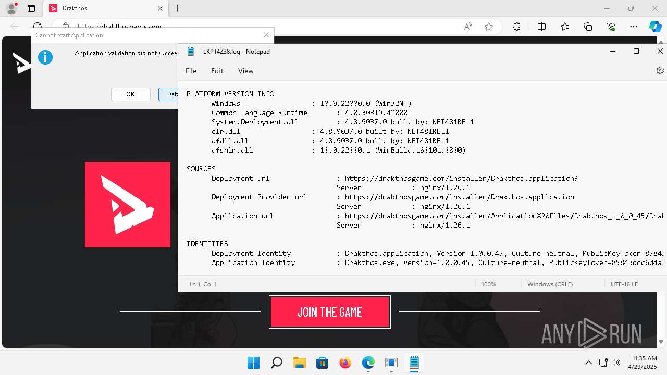The image size is (667, 375).
Task: Maximize the Notepad window
Action: (x=636, y=51)
